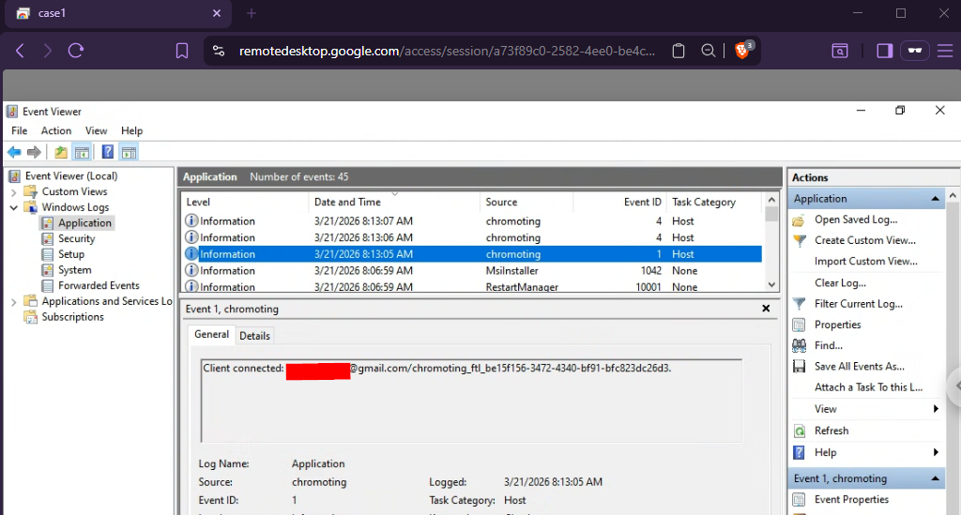Sort by Event ID column header
Image resolution: width=961 pixels, height=515 pixels.
coord(619,202)
